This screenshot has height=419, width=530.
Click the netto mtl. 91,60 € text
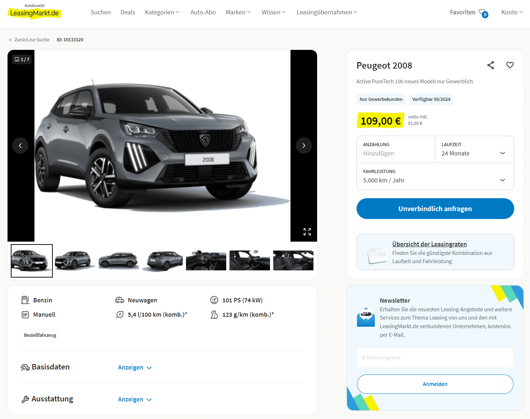[x=418, y=120]
